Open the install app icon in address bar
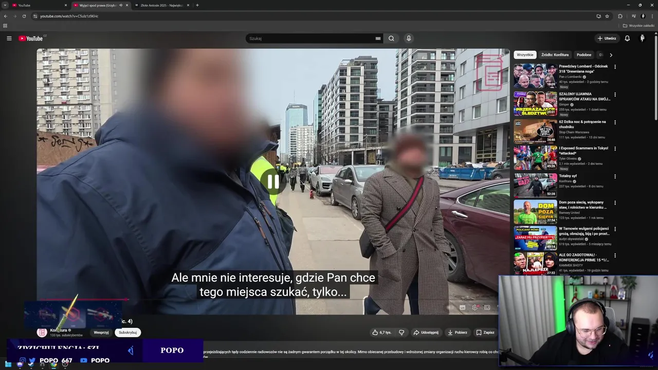The height and width of the screenshot is (370, 658). 598,16
